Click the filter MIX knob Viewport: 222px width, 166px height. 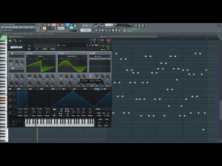[108, 83]
